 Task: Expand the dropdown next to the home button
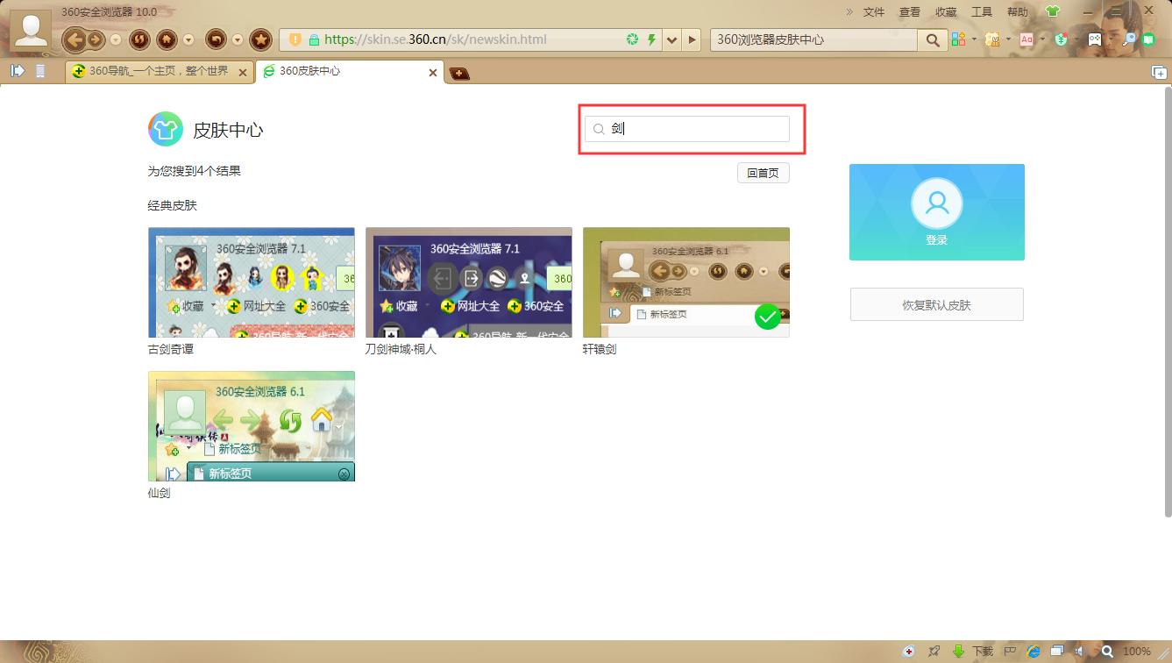[188, 39]
